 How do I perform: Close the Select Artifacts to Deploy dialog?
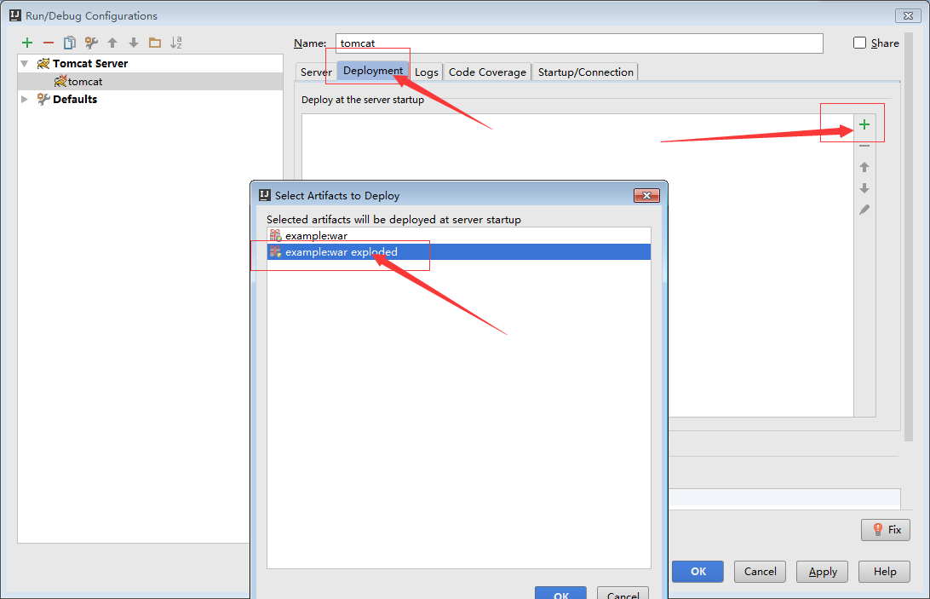[x=646, y=195]
